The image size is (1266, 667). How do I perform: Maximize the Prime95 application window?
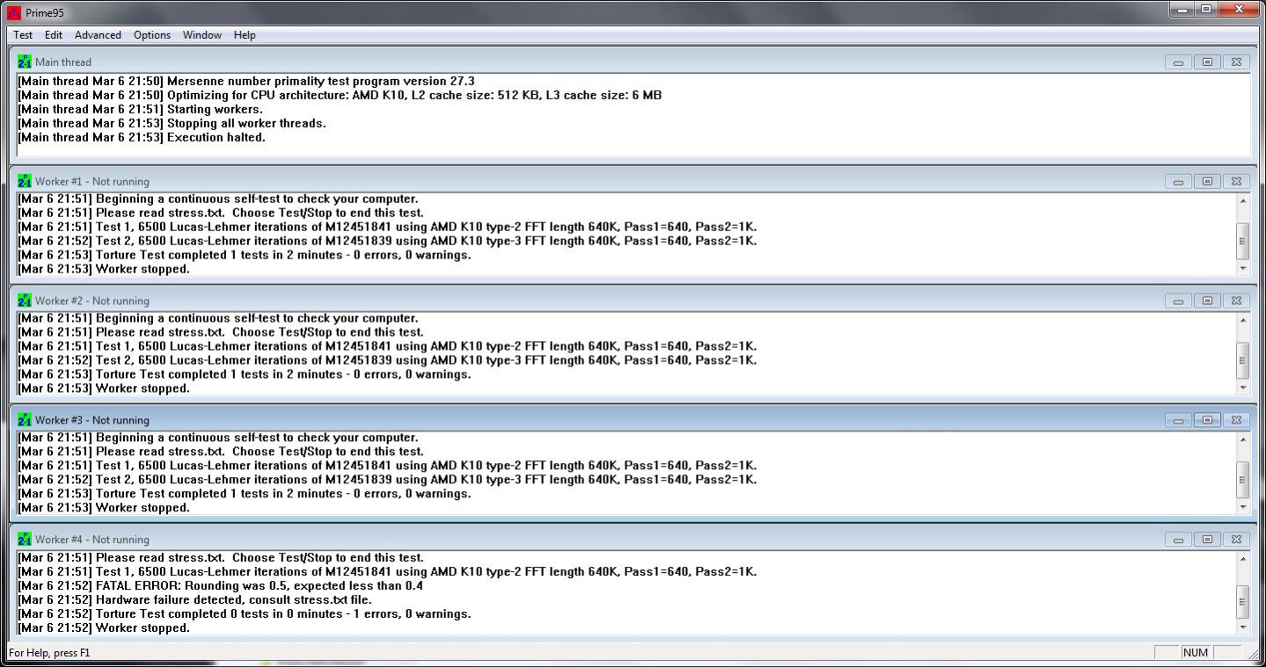click(1205, 9)
